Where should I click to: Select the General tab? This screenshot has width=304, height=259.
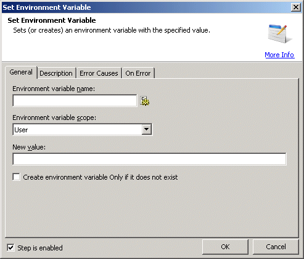(21, 72)
